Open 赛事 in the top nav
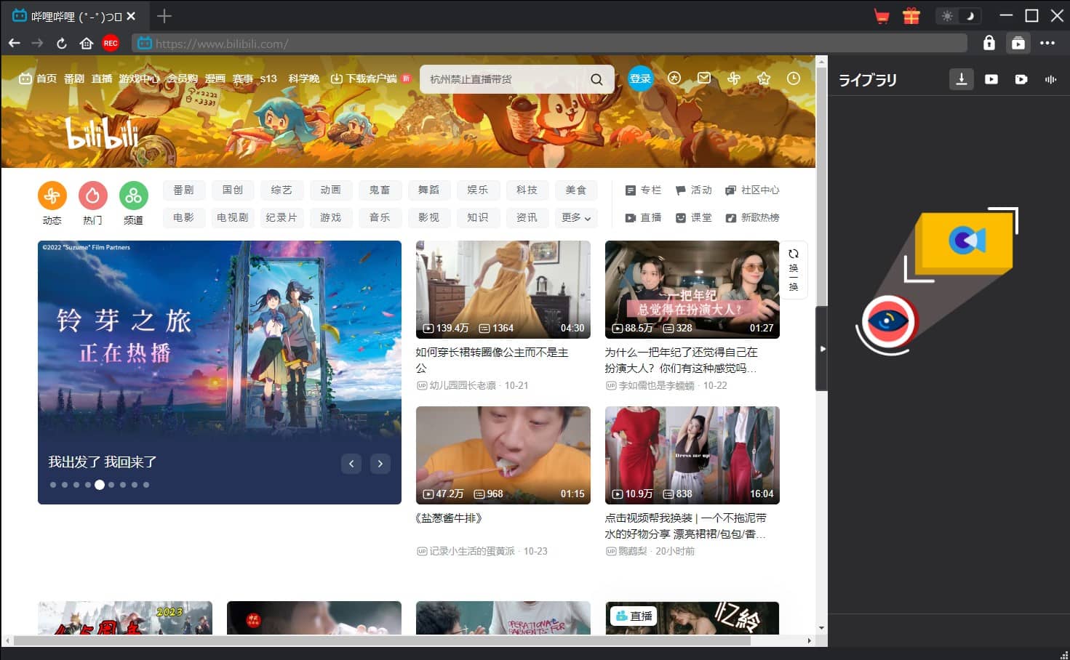1070x660 pixels. (243, 79)
